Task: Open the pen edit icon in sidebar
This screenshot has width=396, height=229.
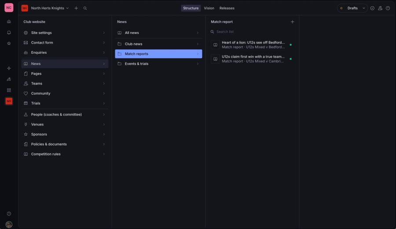Action: (x=9, y=79)
